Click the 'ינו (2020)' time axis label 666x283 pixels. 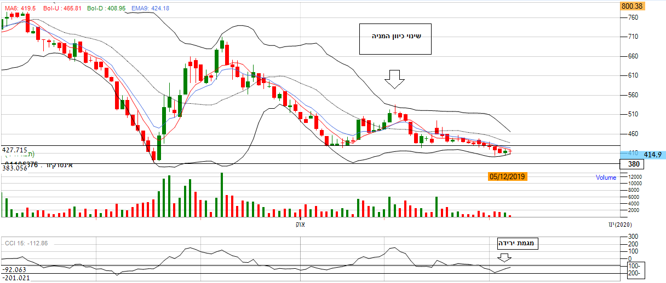coord(619,225)
